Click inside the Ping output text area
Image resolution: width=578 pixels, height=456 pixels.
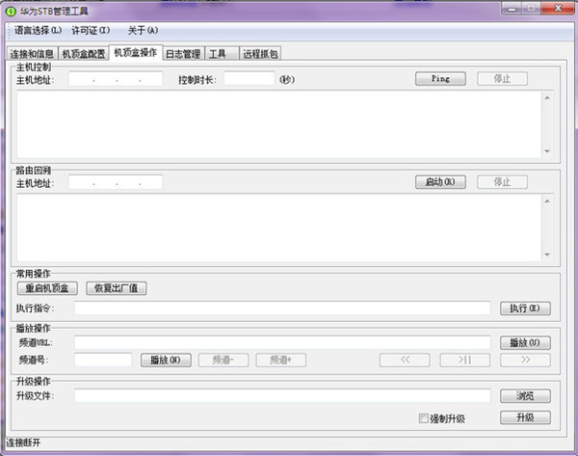(x=279, y=124)
